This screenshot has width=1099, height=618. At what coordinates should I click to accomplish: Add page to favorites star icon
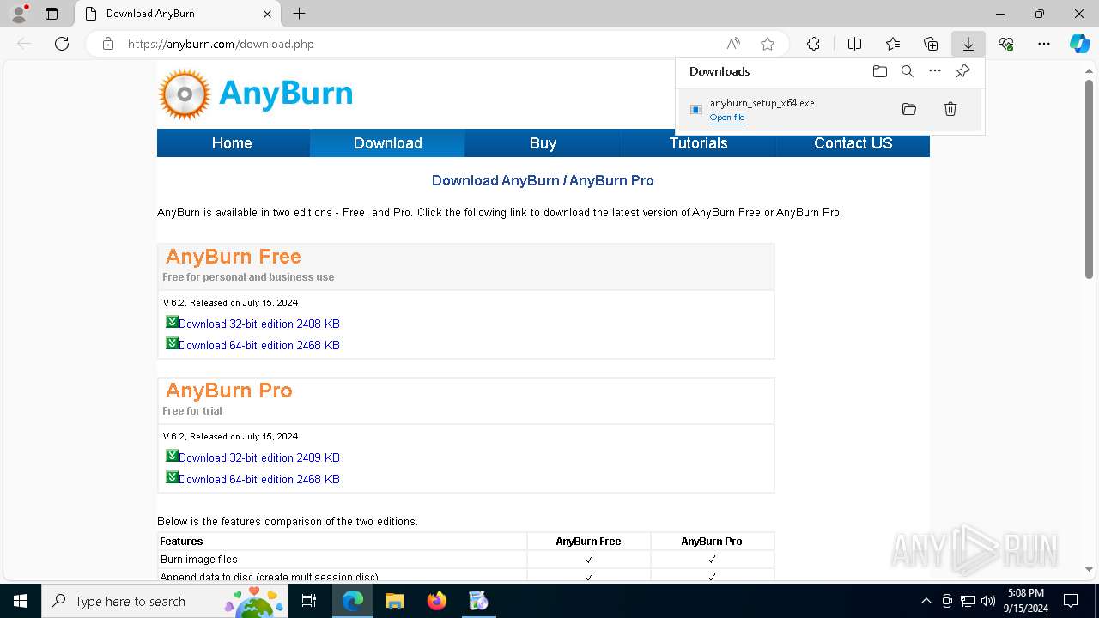tap(768, 44)
